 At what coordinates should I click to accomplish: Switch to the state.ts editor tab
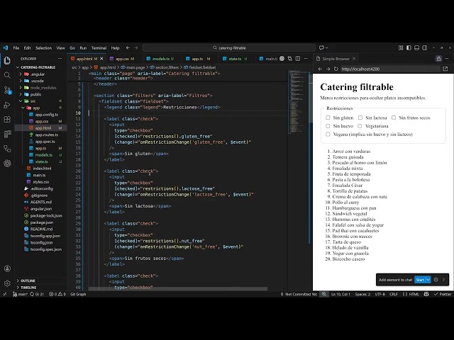[235, 59]
